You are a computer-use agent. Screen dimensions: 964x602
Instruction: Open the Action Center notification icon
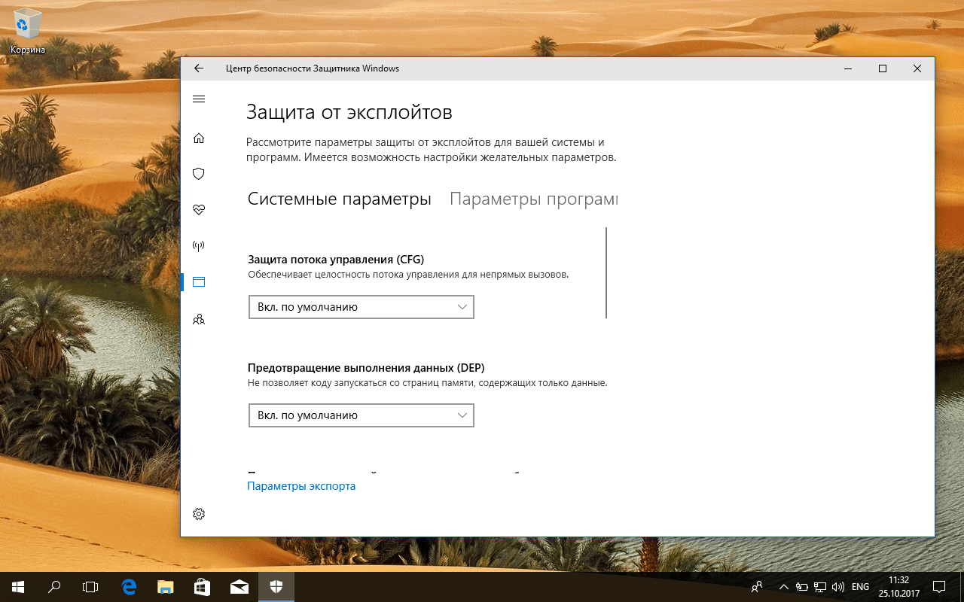click(939, 586)
